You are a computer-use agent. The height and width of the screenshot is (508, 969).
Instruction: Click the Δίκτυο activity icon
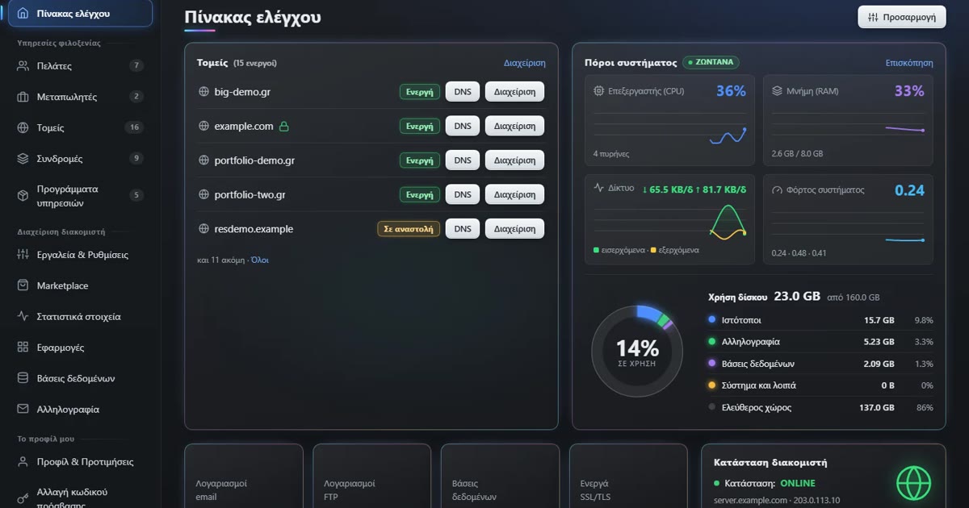598,186
